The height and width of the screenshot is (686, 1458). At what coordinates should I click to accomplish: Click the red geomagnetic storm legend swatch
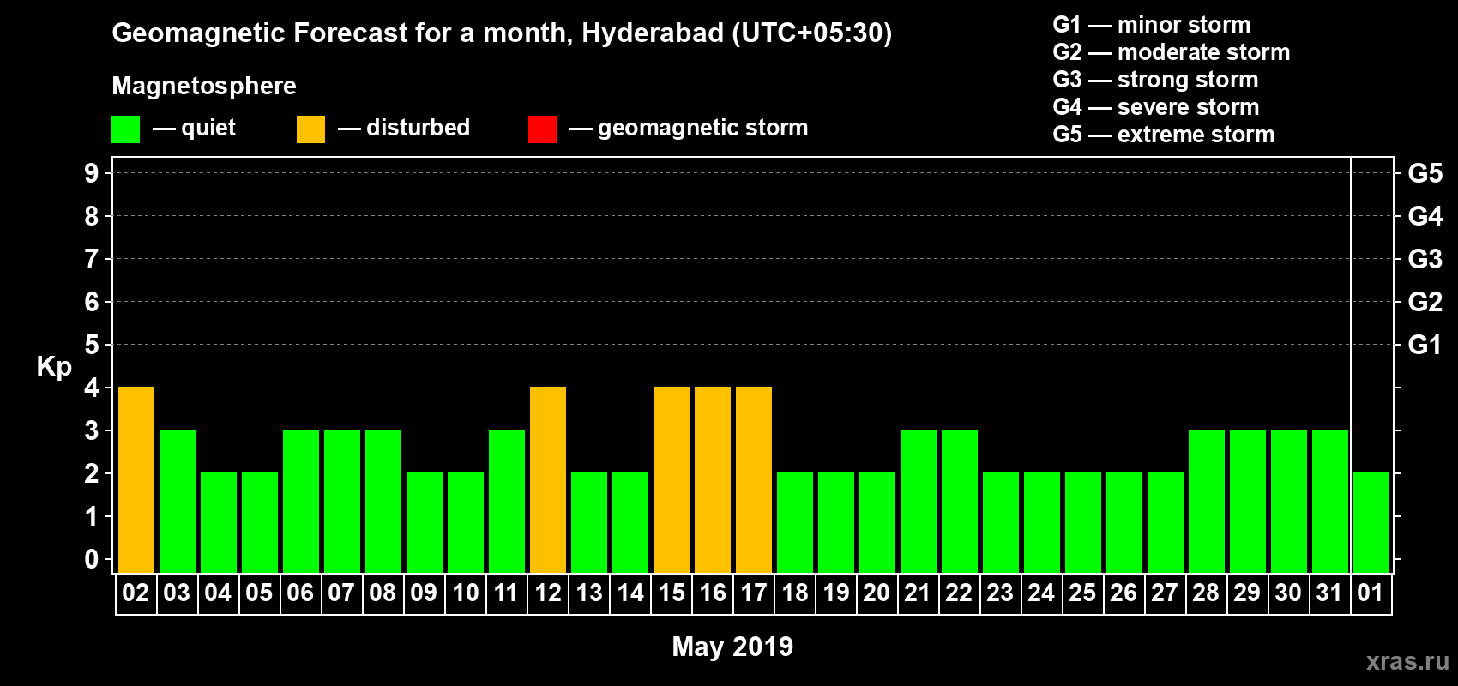543,129
